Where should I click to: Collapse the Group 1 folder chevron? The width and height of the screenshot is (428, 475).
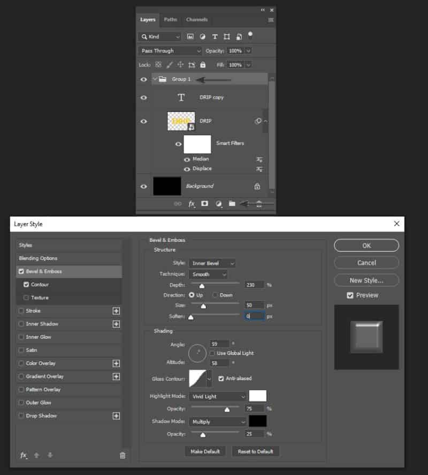[x=155, y=79]
